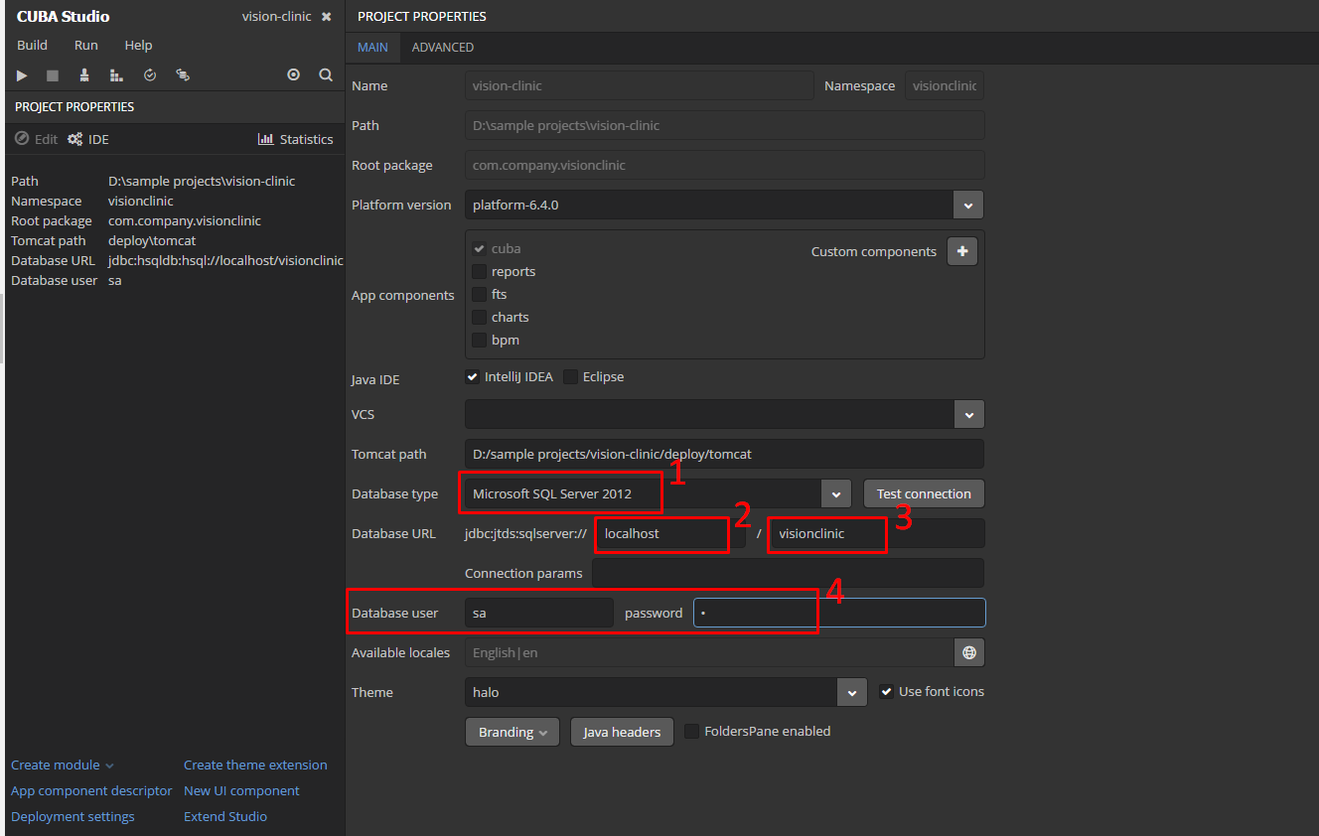The height and width of the screenshot is (836, 1319).
Task: Enable the fts app component
Action: (x=479, y=294)
